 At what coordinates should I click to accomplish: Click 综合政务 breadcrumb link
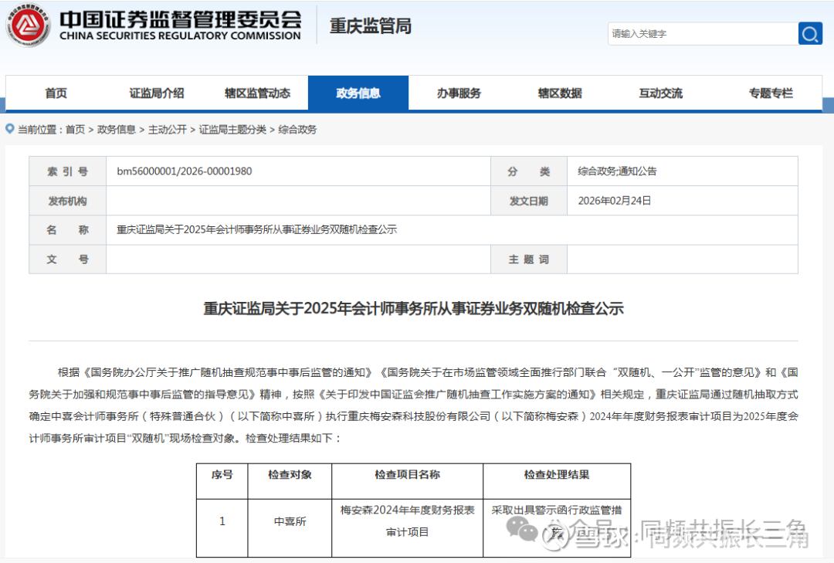(x=297, y=130)
